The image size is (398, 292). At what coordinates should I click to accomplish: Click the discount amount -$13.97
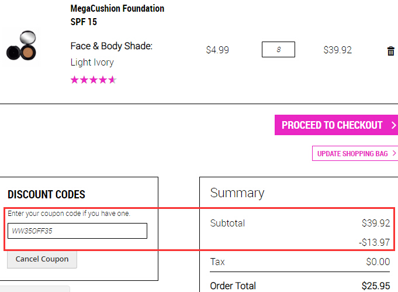pos(374,242)
